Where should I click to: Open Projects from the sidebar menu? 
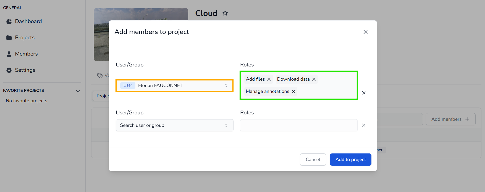pos(25,38)
